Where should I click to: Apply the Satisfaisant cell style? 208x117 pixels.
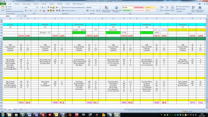point(127,10)
